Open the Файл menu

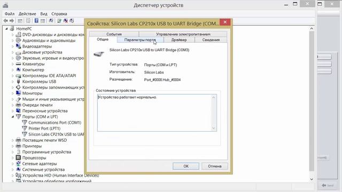point(10,14)
